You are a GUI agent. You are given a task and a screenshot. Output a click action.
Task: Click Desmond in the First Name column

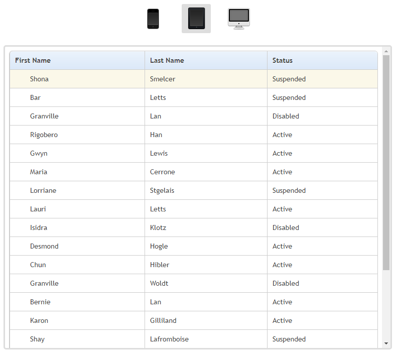[44, 246]
